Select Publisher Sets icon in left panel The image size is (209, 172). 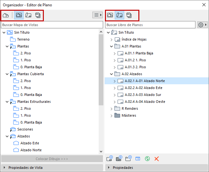pyautogui.click(x=38, y=15)
